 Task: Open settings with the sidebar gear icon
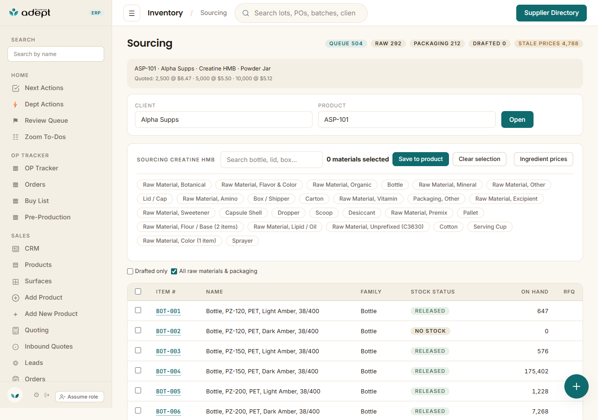36,395
